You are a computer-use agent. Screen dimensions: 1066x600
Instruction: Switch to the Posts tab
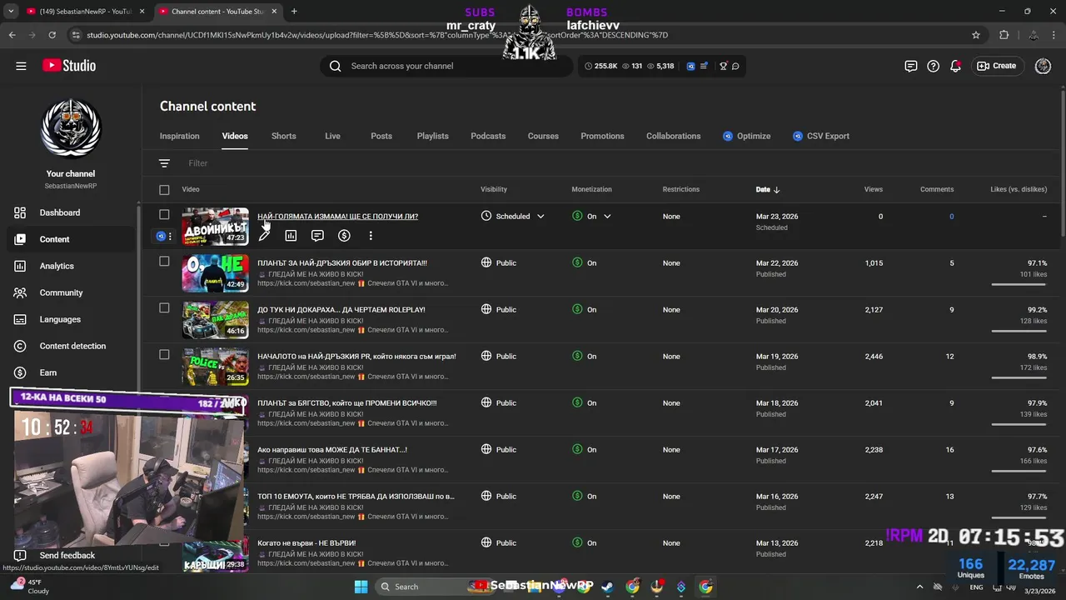381,136
